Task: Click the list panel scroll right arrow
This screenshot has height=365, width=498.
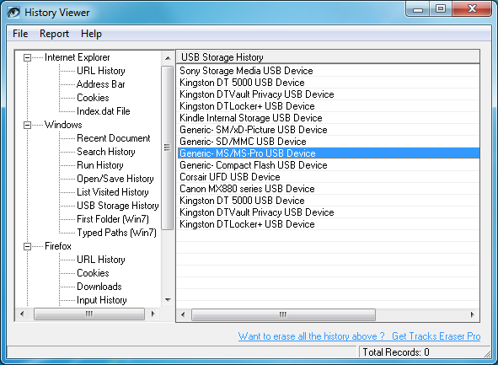Action: [472, 314]
